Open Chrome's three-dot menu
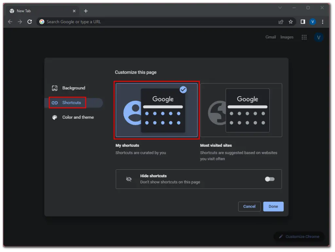The height and width of the screenshot is (252, 335). pos(323,22)
